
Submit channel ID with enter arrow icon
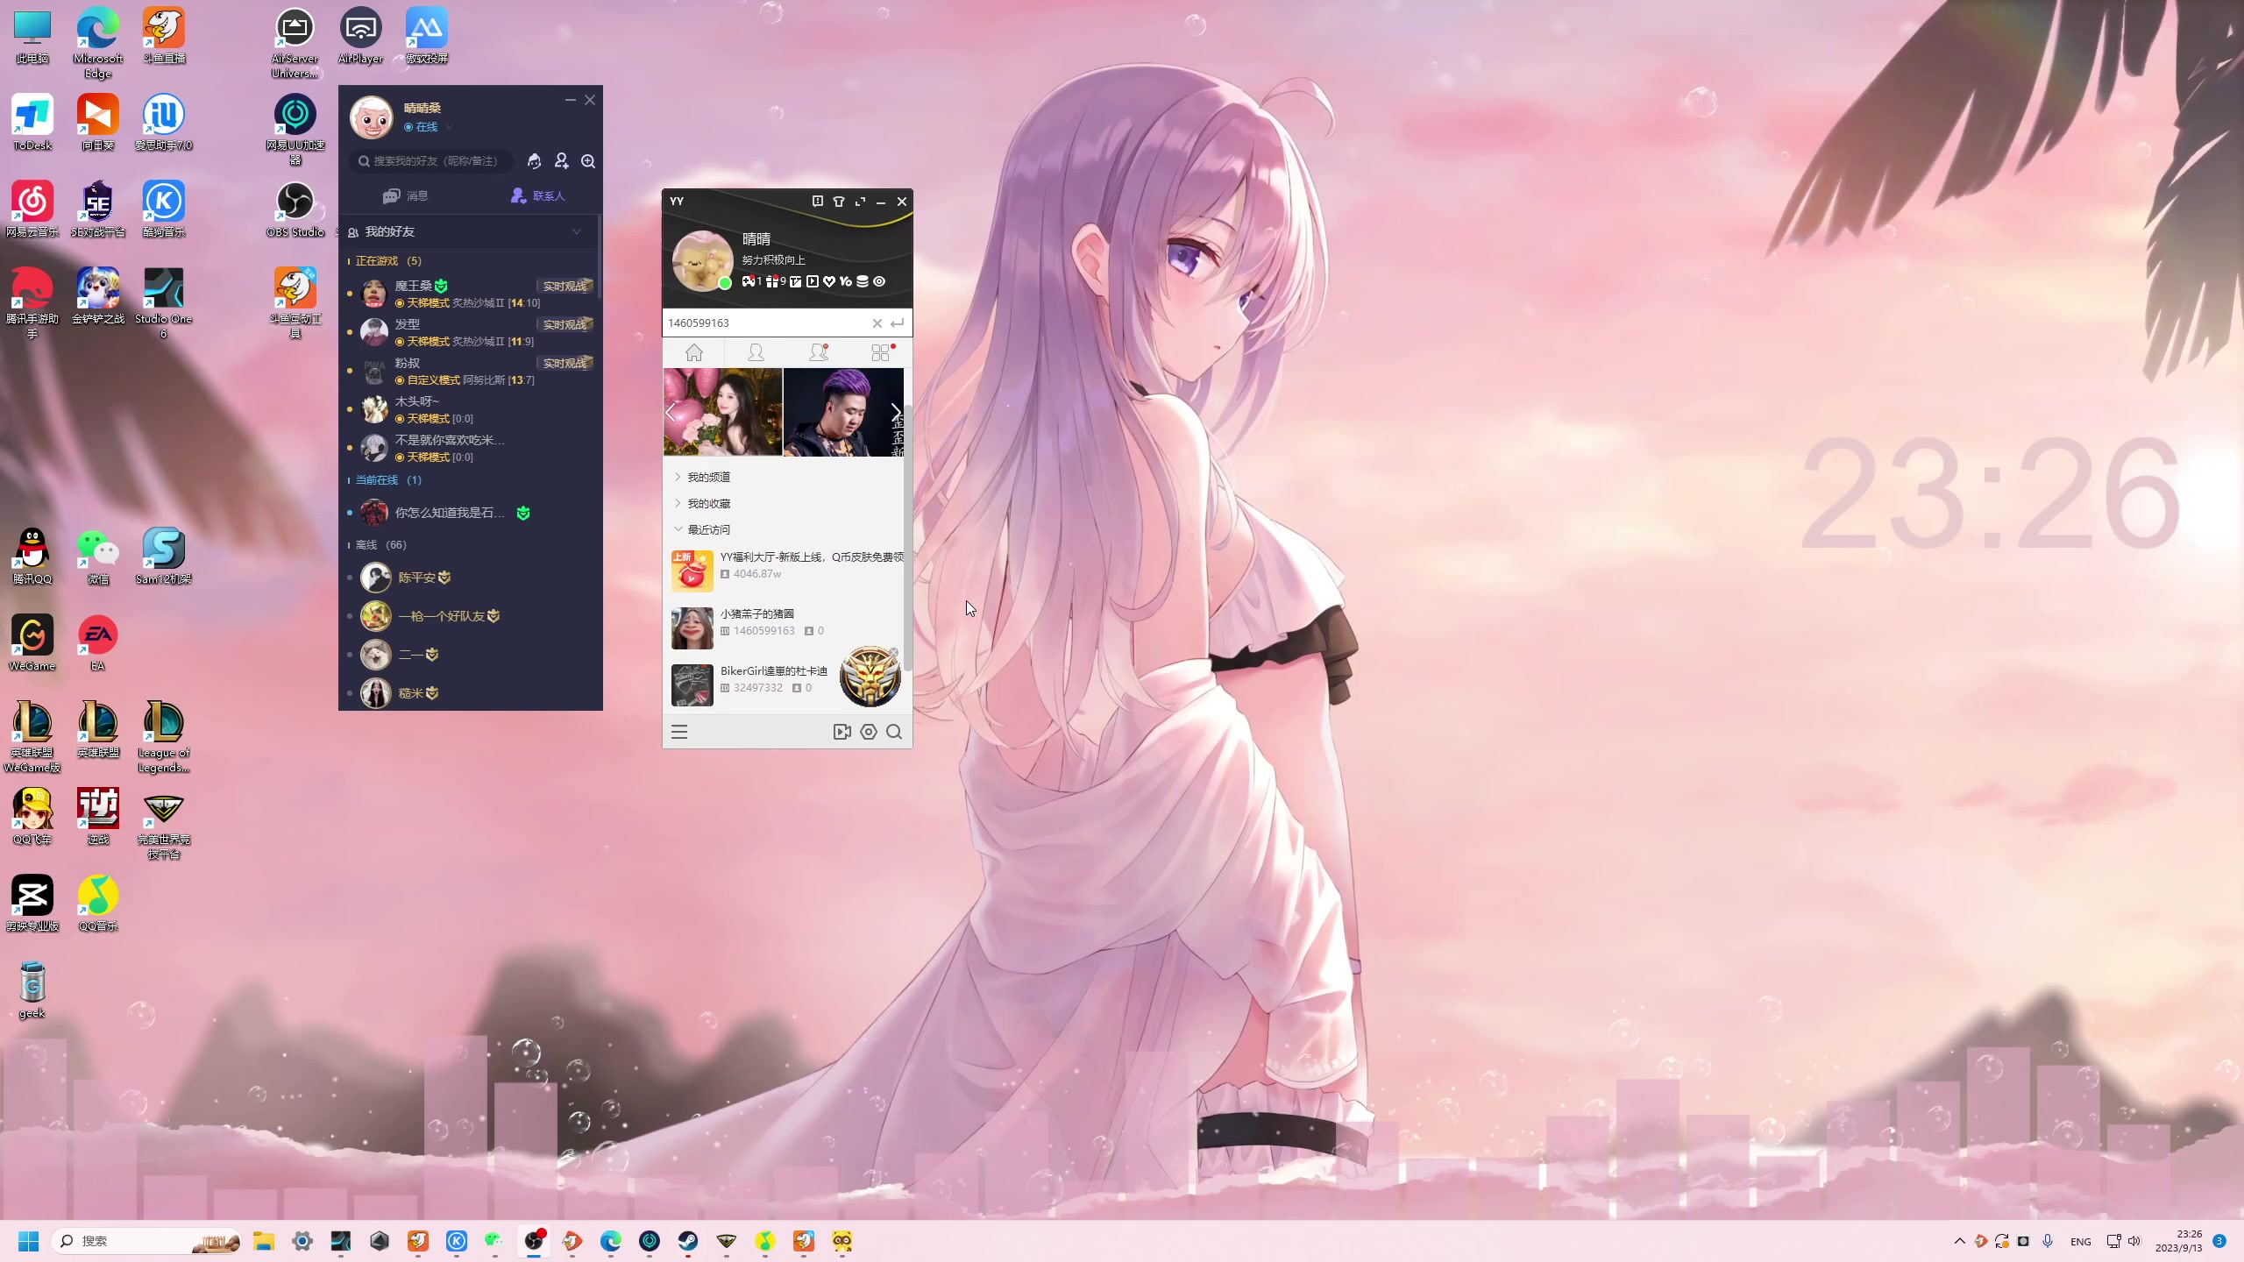tap(898, 323)
